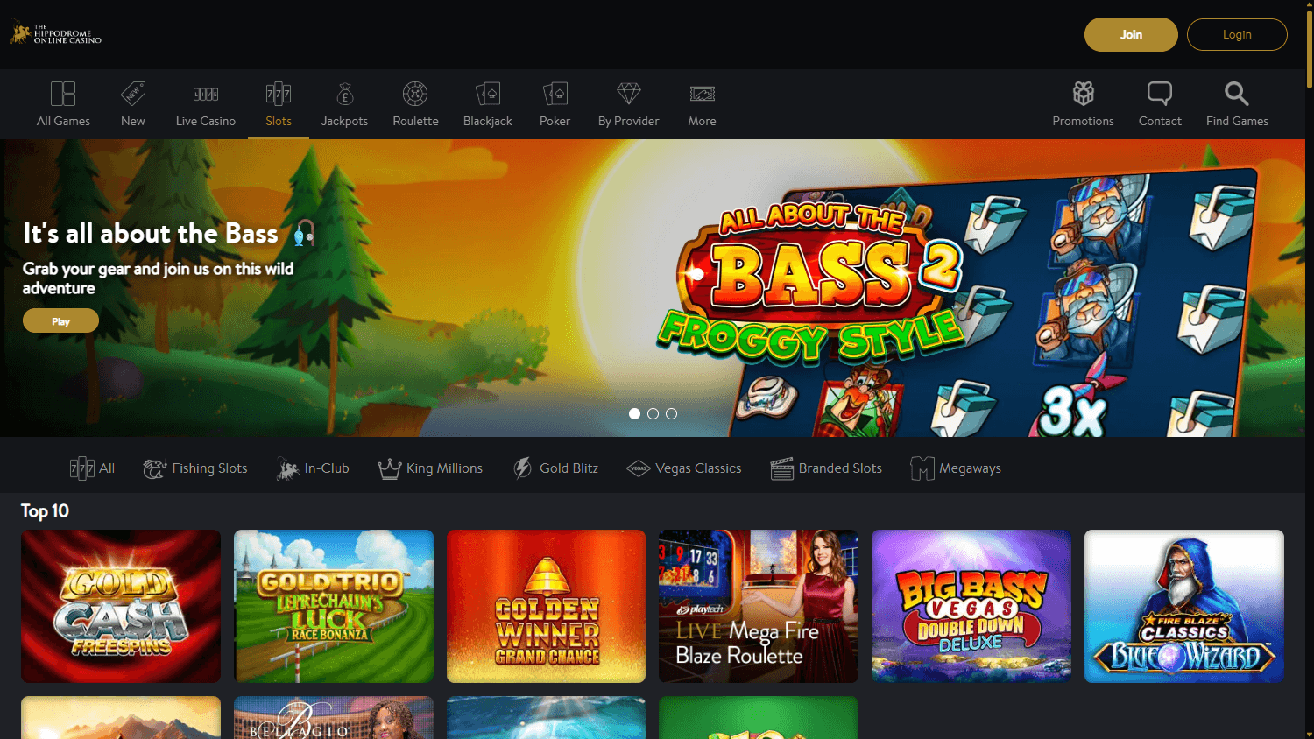This screenshot has width=1314, height=739.
Task: Open Live Mega Fire Blaze Roulette thumbnail
Action: [759, 606]
